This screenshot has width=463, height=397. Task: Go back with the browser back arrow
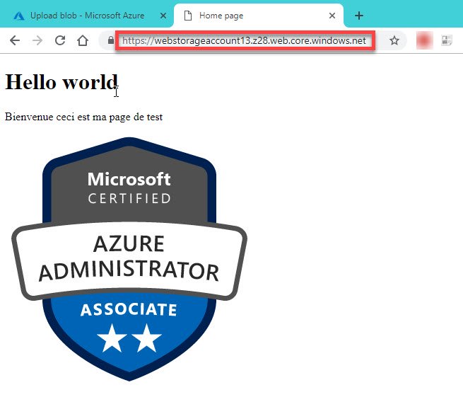(15, 40)
